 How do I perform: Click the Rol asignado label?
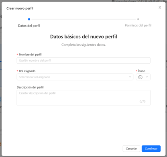pyautogui.click(x=27, y=71)
